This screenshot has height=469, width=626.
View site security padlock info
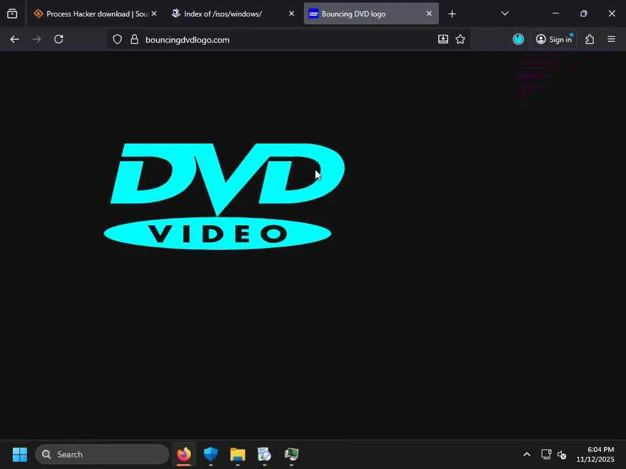point(134,39)
